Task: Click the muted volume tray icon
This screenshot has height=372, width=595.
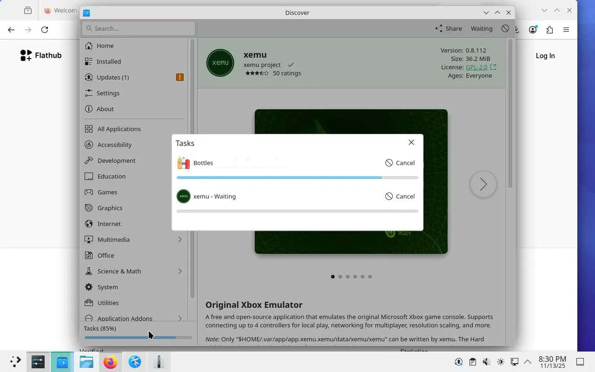Action: (x=486, y=362)
